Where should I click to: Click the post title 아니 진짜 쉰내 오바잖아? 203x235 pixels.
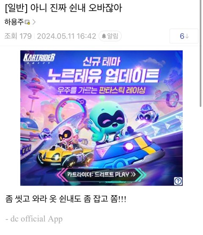76,8
